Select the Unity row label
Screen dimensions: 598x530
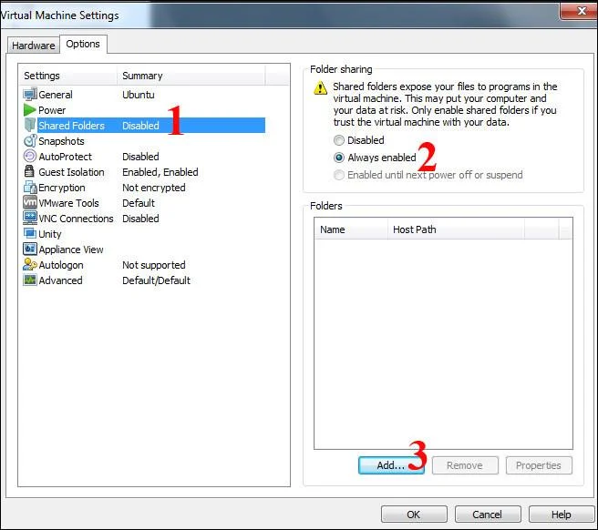click(50, 234)
